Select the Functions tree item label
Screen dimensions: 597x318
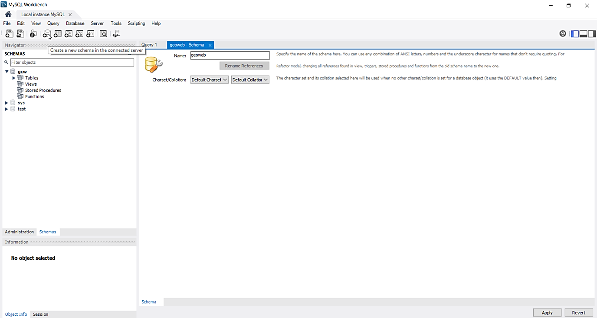[x=35, y=96]
